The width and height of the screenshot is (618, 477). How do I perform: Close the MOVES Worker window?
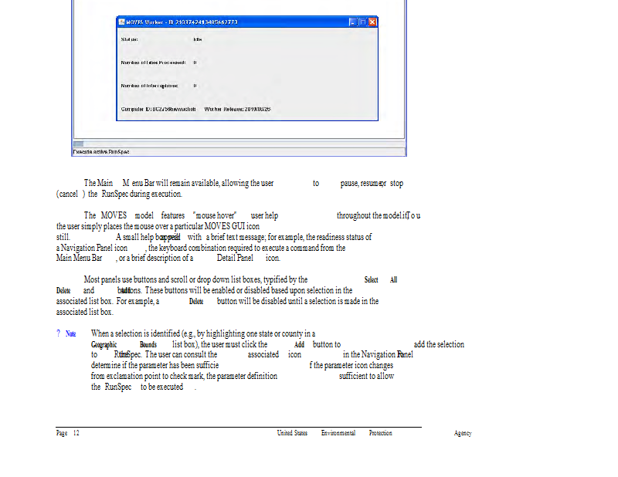pos(372,22)
